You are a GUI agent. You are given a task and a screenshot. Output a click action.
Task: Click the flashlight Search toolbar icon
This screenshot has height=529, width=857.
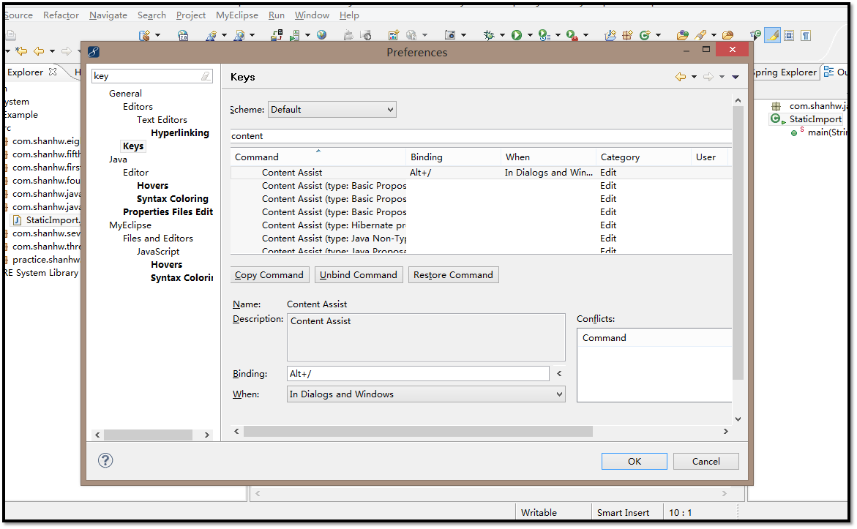pos(700,36)
